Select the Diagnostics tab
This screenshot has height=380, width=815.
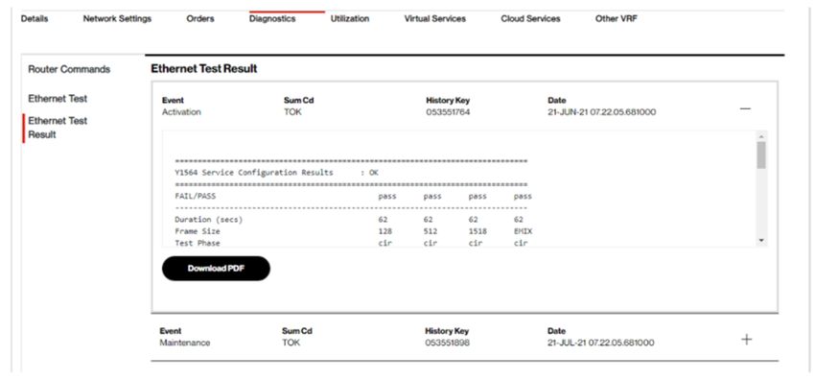(x=272, y=19)
